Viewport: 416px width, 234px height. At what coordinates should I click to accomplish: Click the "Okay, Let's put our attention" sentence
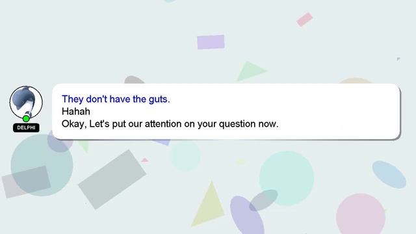click(x=170, y=124)
